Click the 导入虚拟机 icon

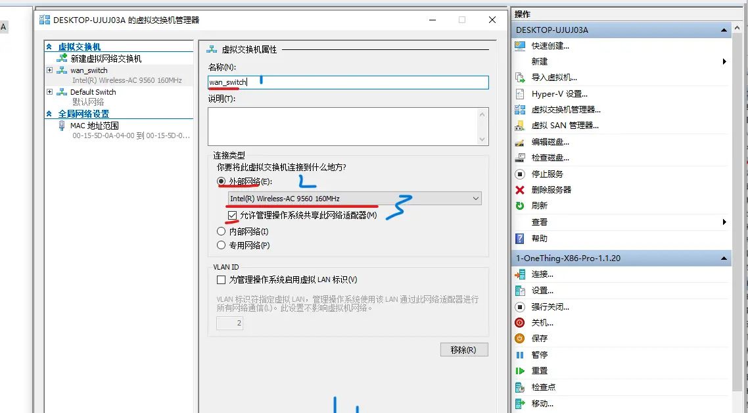pyautogui.click(x=520, y=78)
